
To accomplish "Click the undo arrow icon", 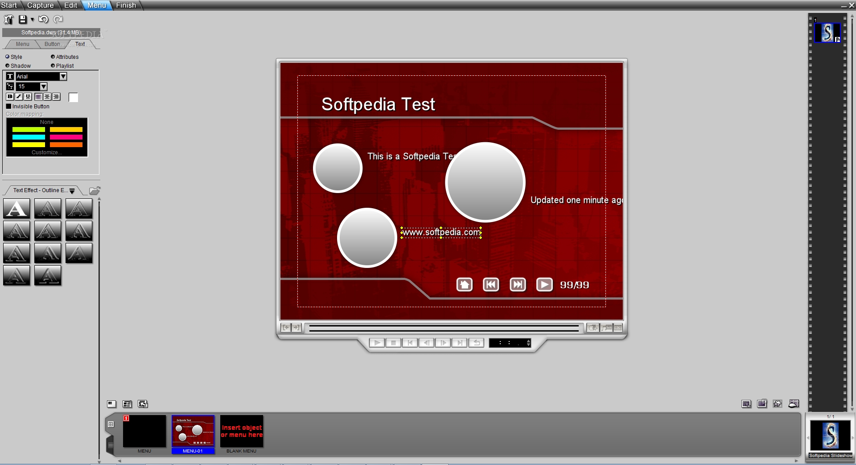I will (43, 19).
